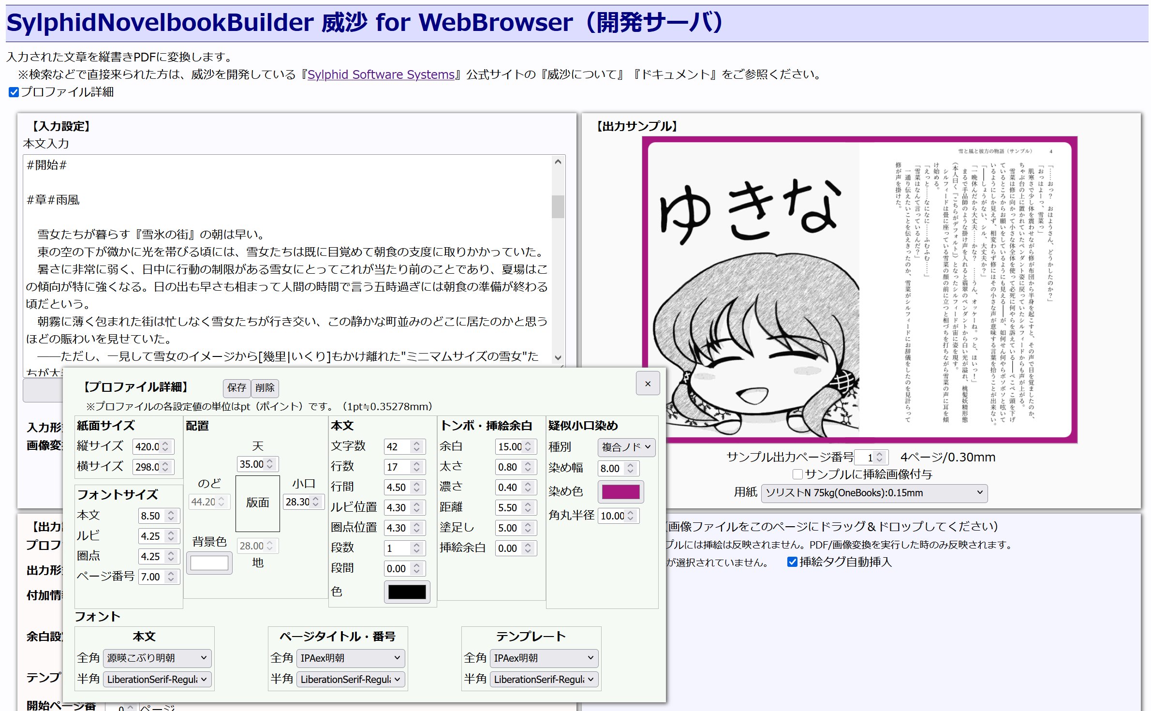Image resolution: width=1151 pixels, height=711 pixels.
Task: Click the text area scroll-up arrow
Action: (558, 162)
